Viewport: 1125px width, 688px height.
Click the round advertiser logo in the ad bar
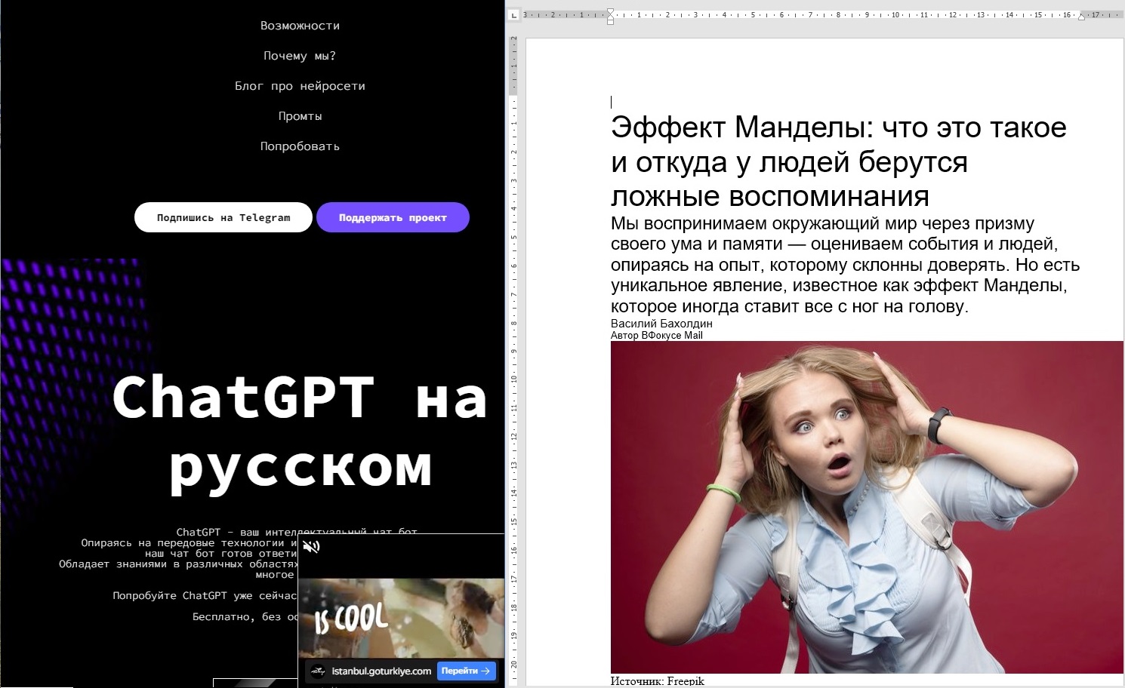(x=318, y=671)
